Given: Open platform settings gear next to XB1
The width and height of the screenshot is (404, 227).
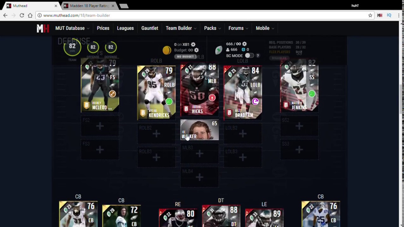Looking at the screenshot, I should 193,44.
